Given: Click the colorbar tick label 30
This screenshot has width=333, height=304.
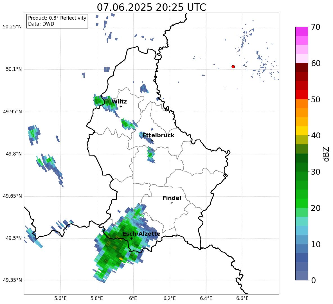Looking at the screenshot, I should [x=316, y=172].
